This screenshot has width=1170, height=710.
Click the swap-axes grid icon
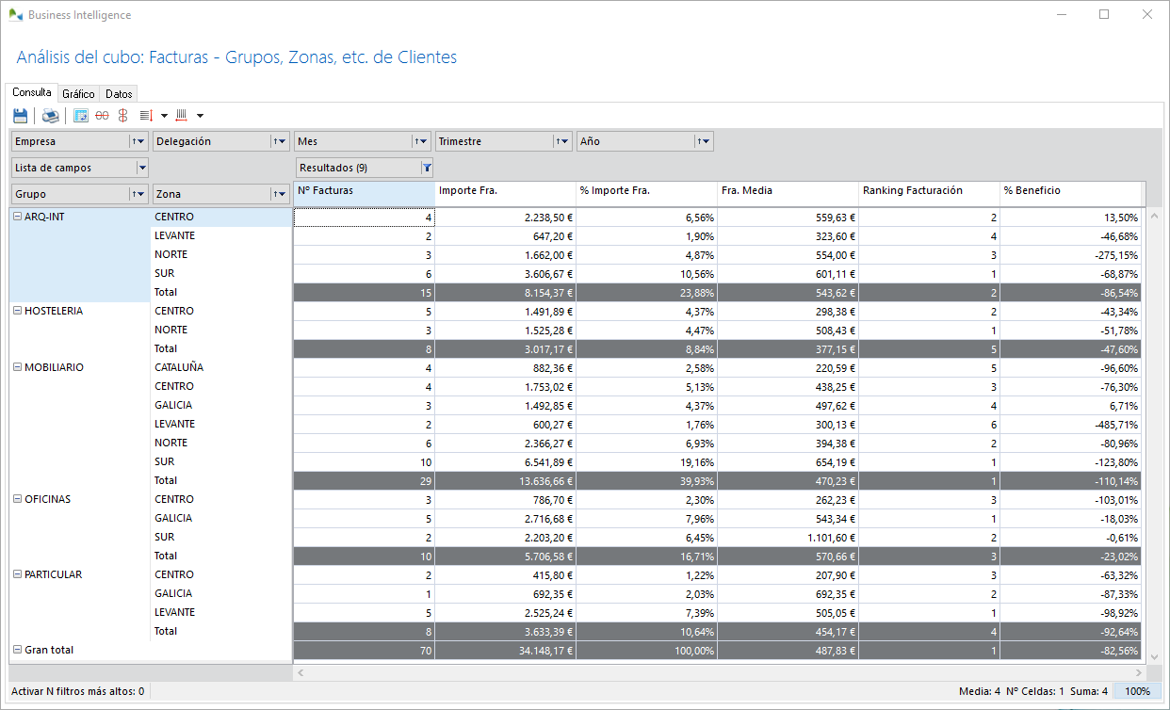(81, 116)
